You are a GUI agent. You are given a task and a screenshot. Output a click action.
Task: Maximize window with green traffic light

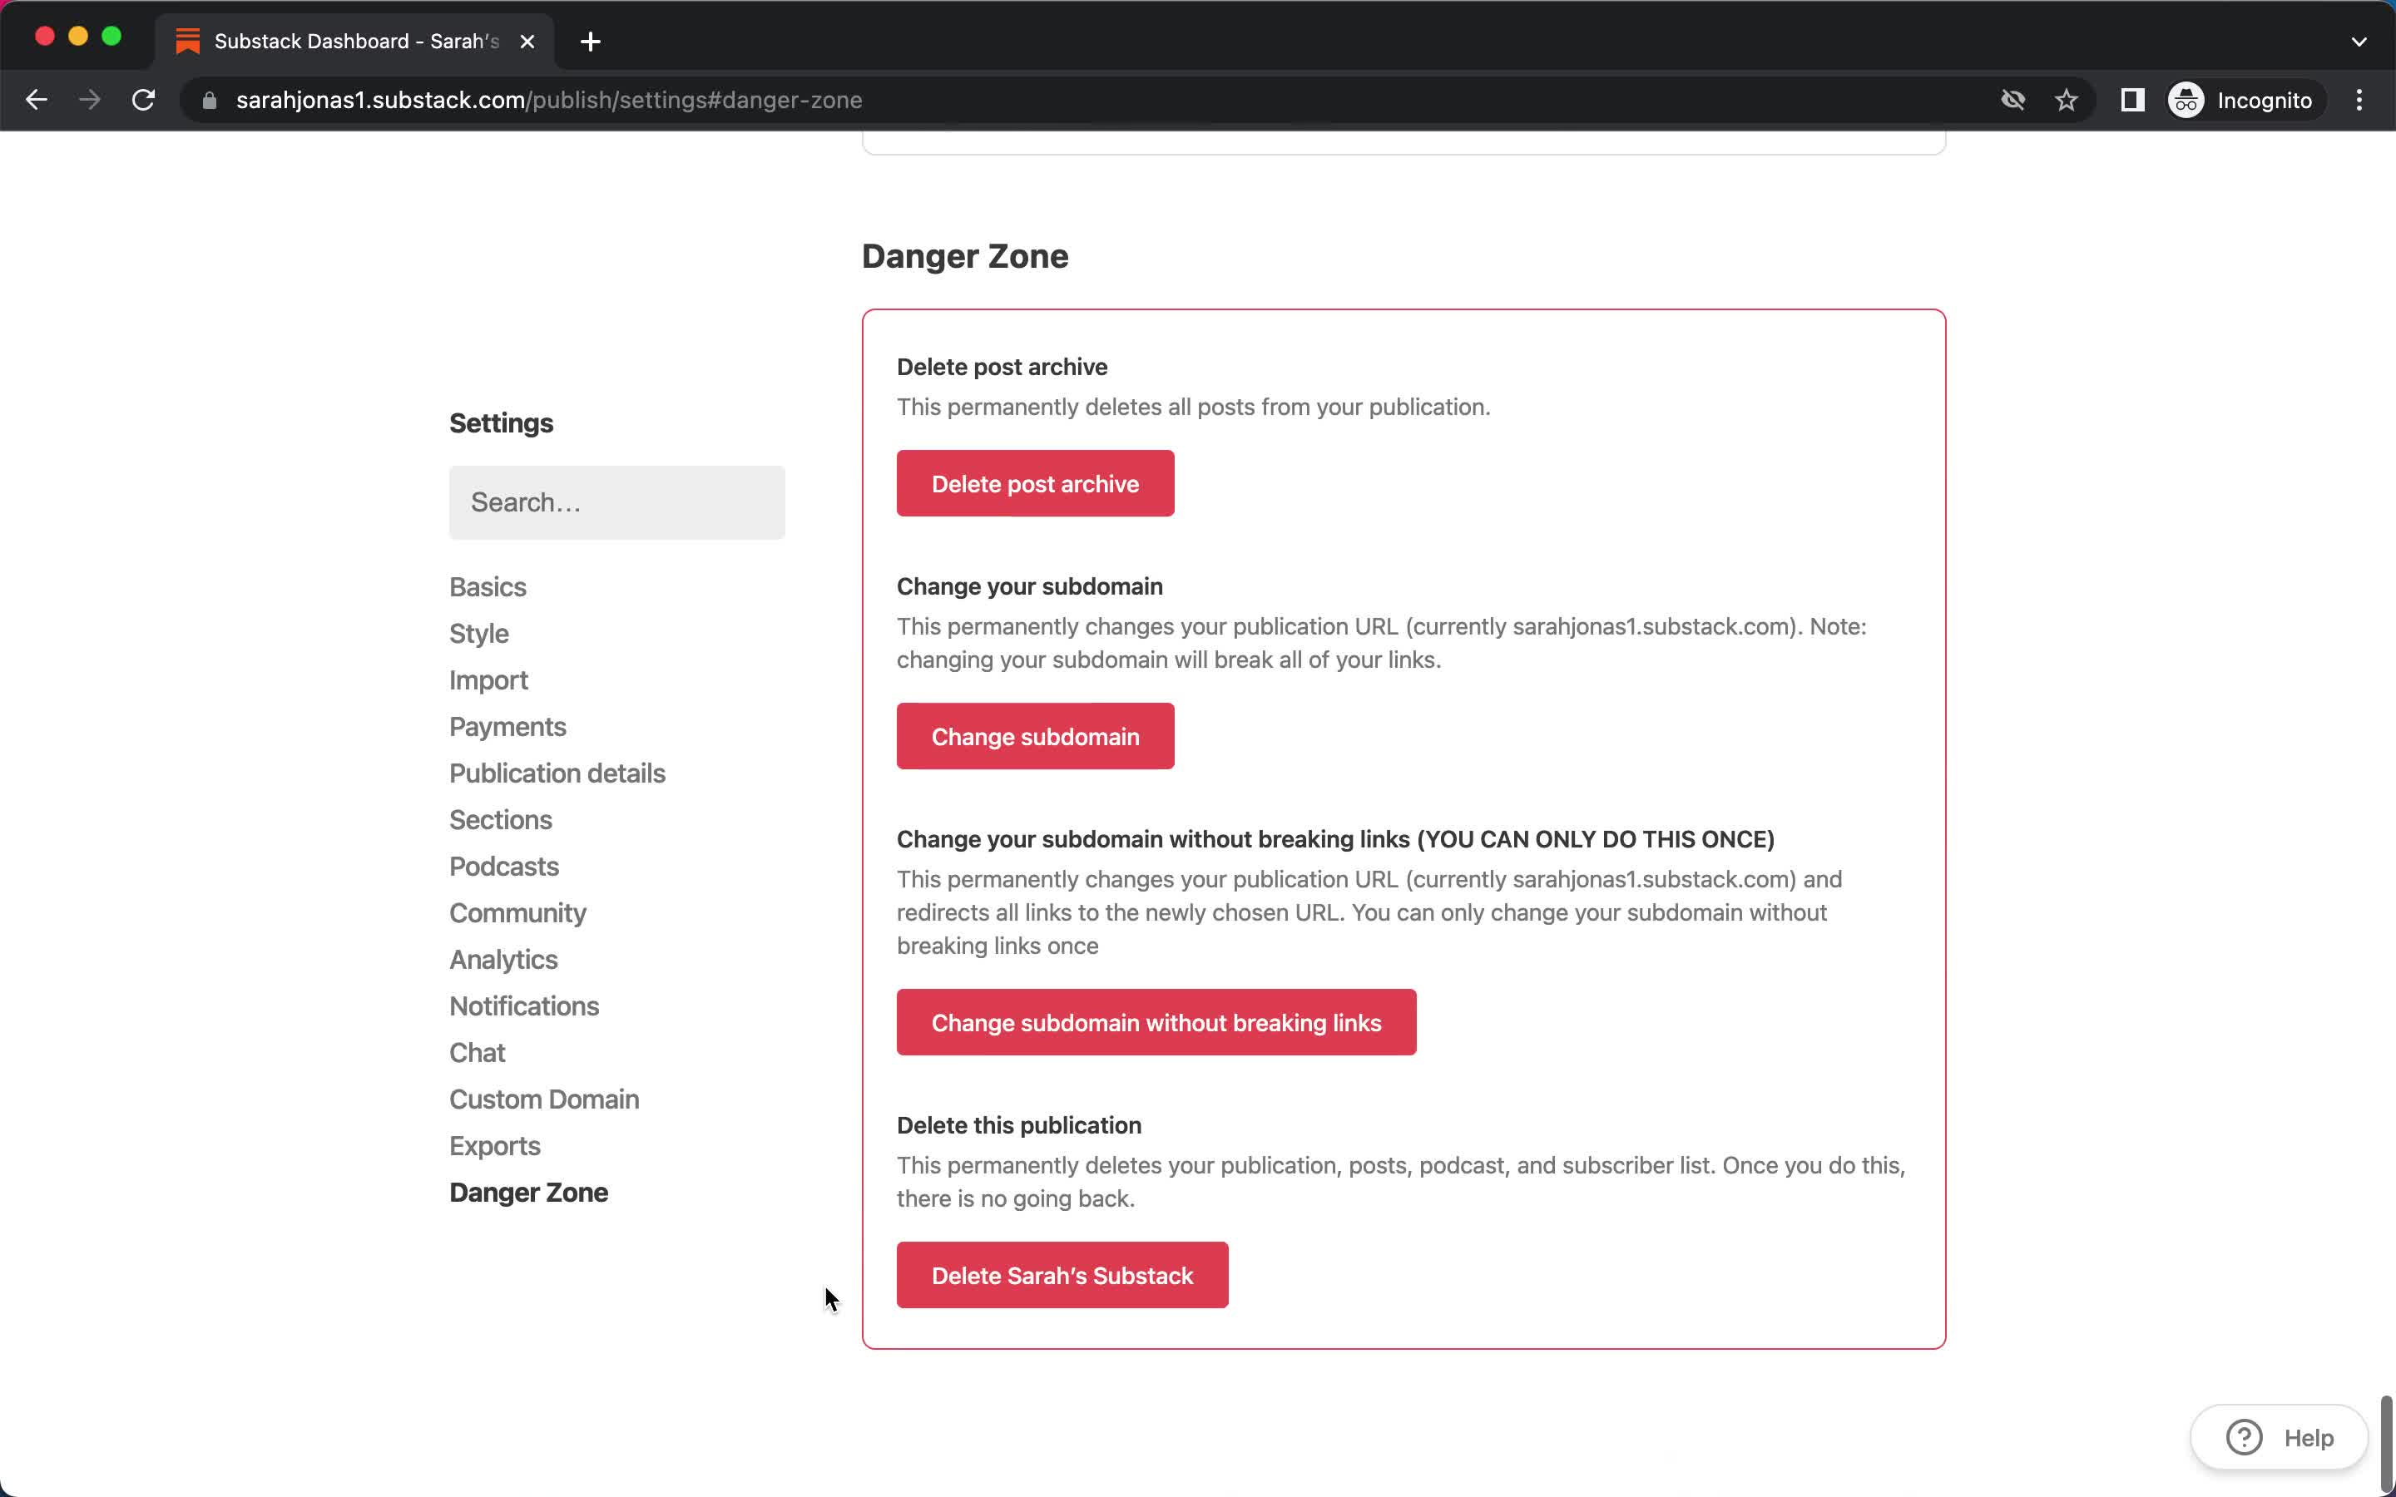(111, 37)
